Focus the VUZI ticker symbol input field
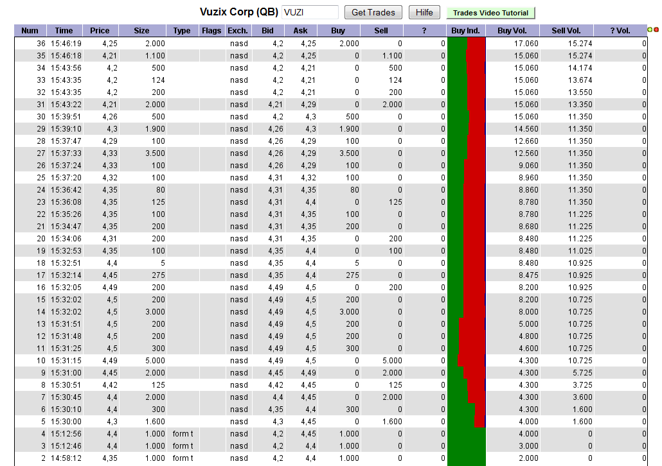This screenshot has width=662, height=466. pos(310,12)
